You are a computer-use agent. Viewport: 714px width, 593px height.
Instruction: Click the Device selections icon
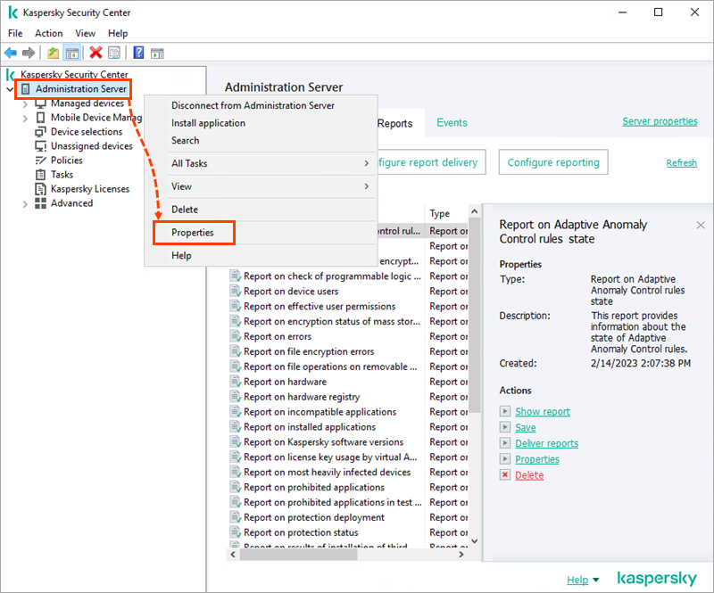[x=39, y=131]
